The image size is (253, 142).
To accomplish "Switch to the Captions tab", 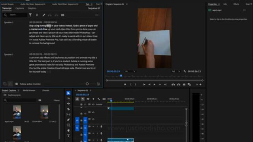I will coord(20,8).
